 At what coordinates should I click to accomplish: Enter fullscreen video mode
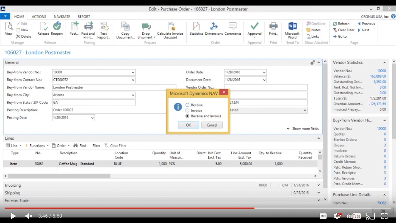point(384,216)
